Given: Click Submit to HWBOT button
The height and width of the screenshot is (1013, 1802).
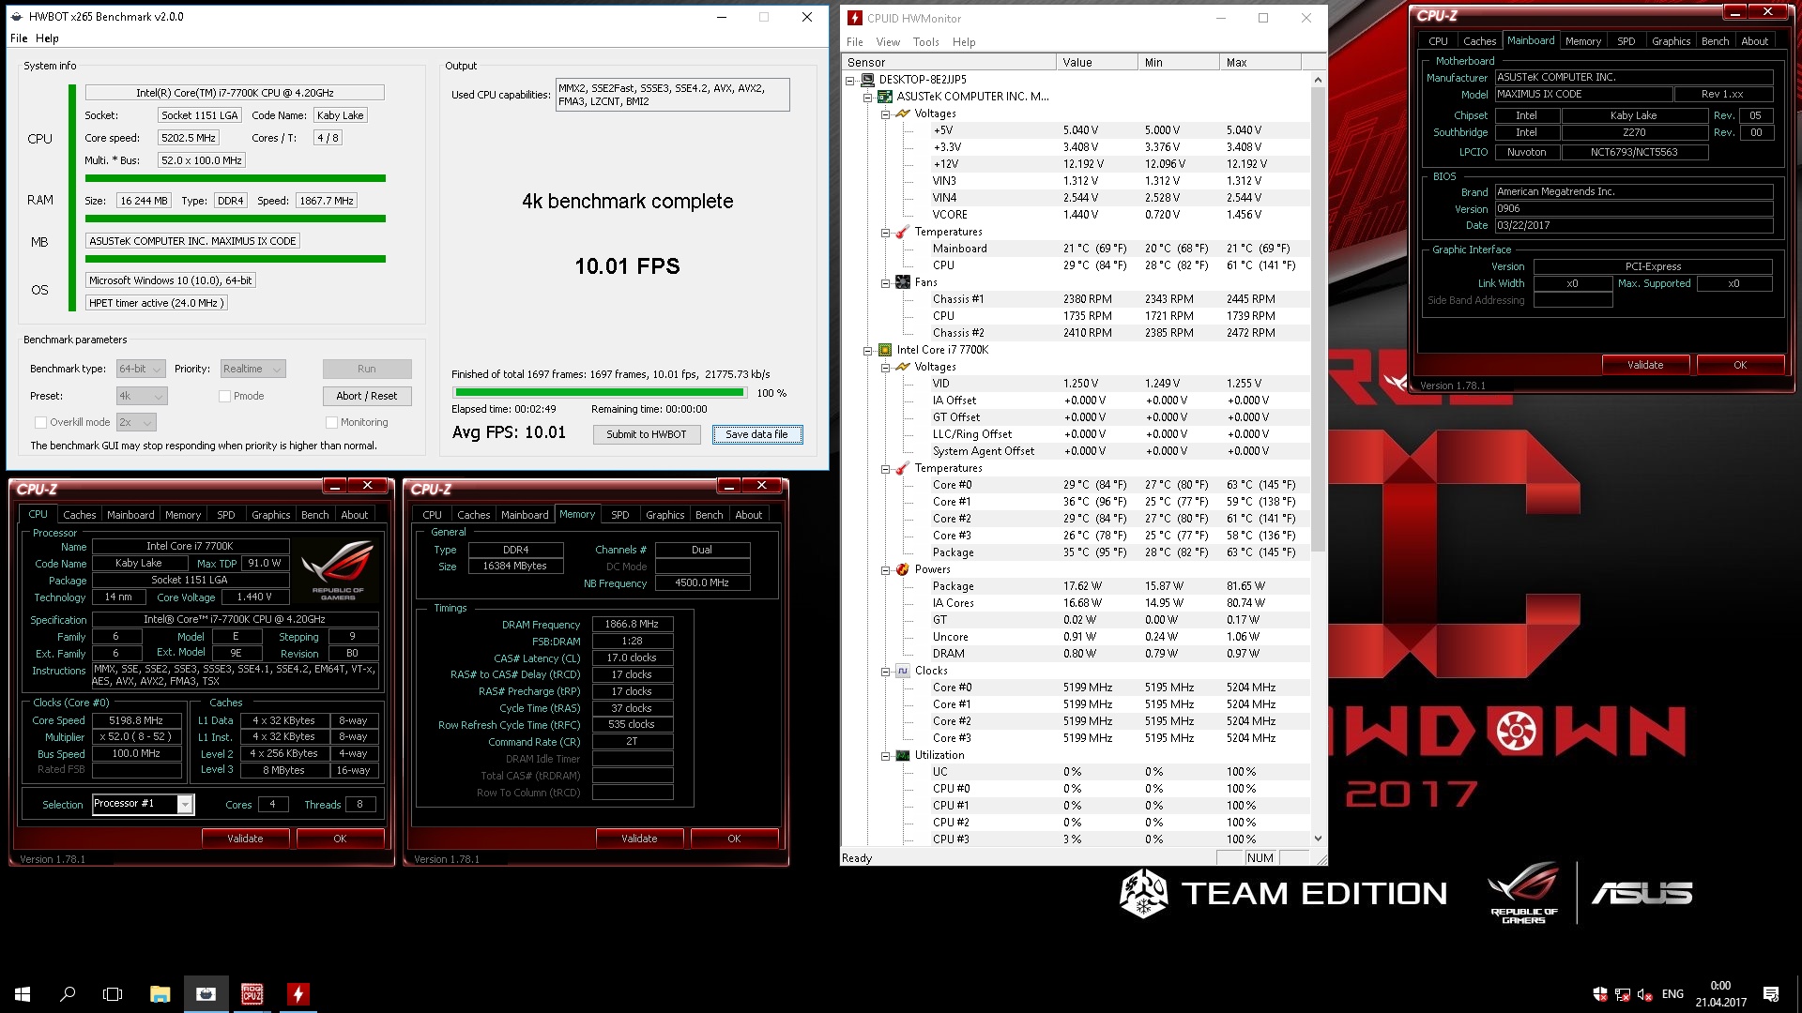Looking at the screenshot, I should pyautogui.click(x=647, y=434).
